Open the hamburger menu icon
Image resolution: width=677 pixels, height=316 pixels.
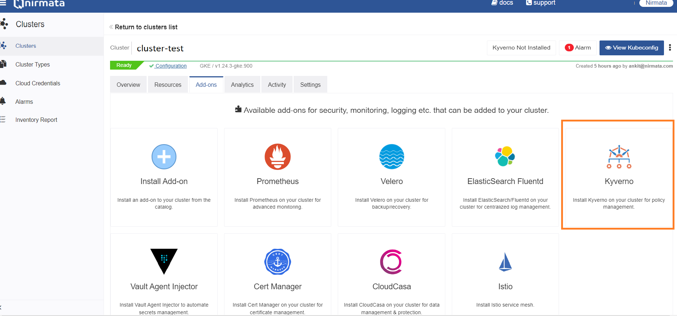click(3, 3)
